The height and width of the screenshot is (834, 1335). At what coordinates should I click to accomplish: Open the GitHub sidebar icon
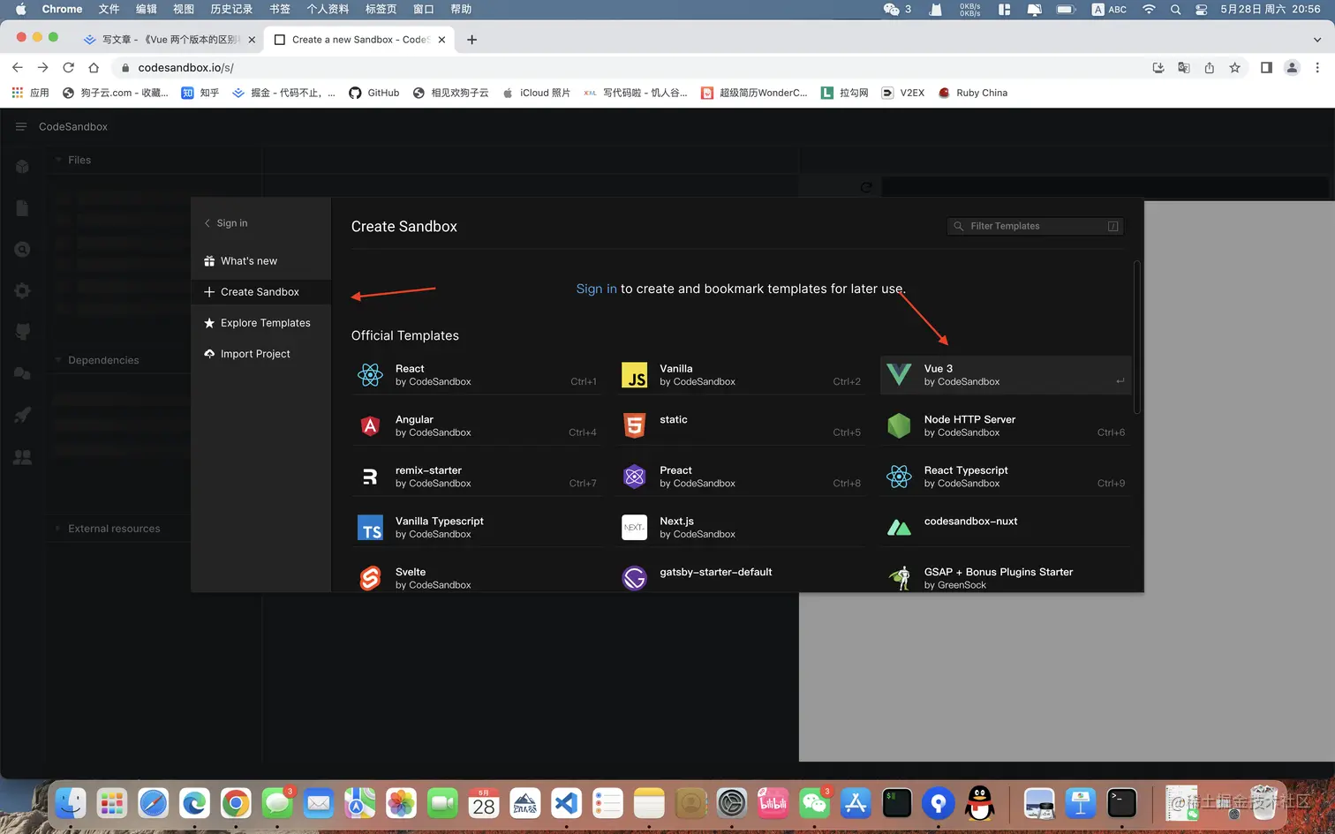[23, 332]
